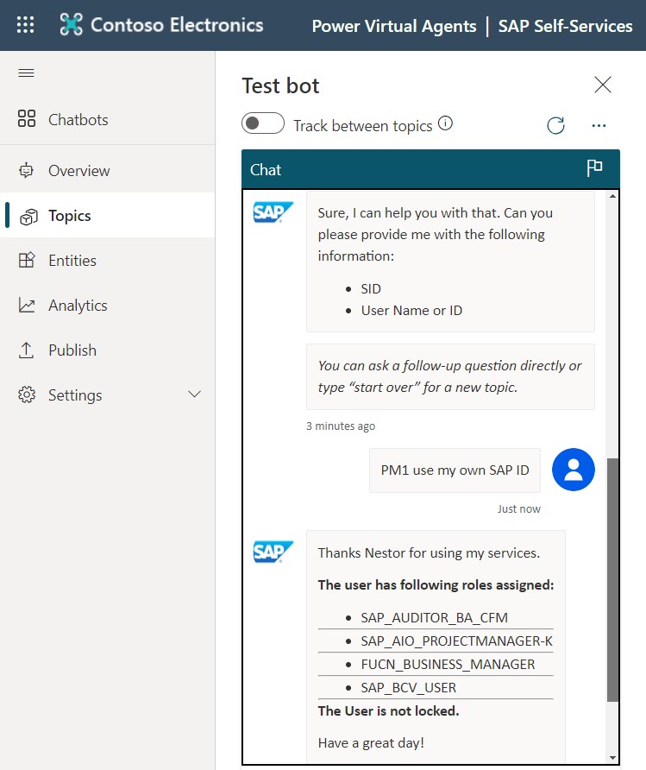Click chat scrollbar down arrow
The height and width of the screenshot is (770, 646).
(x=612, y=758)
